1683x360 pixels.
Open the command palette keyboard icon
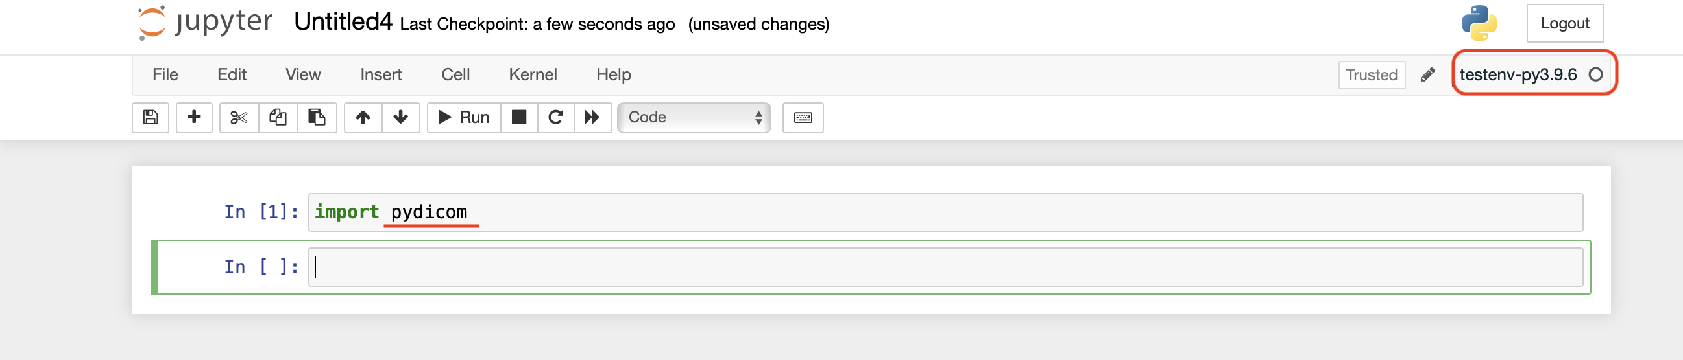tap(803, 117)
